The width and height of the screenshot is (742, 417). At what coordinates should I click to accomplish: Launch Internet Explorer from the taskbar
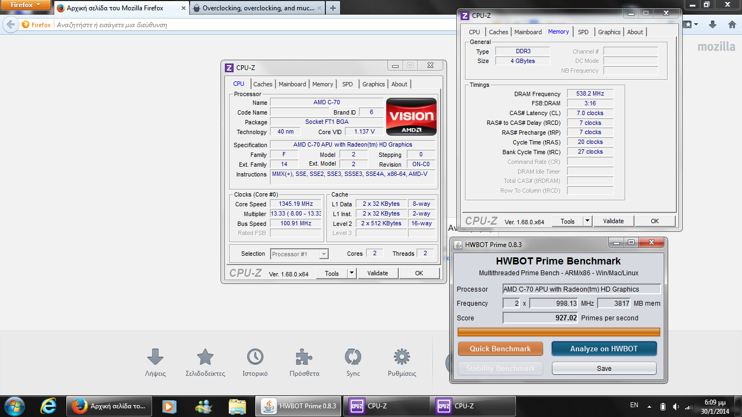(x=48, y=406)
